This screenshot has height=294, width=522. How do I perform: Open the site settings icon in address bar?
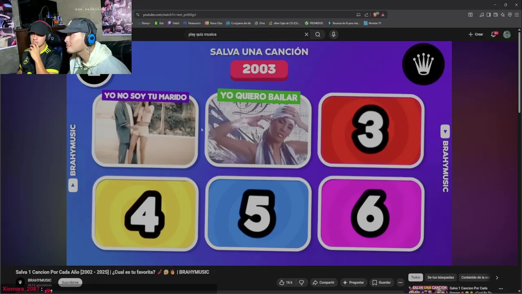pos(138,15)
